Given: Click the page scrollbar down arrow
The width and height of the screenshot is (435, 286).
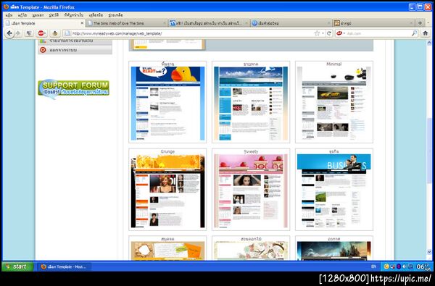Looking at the screenshot, I should (x=429, y=252).
